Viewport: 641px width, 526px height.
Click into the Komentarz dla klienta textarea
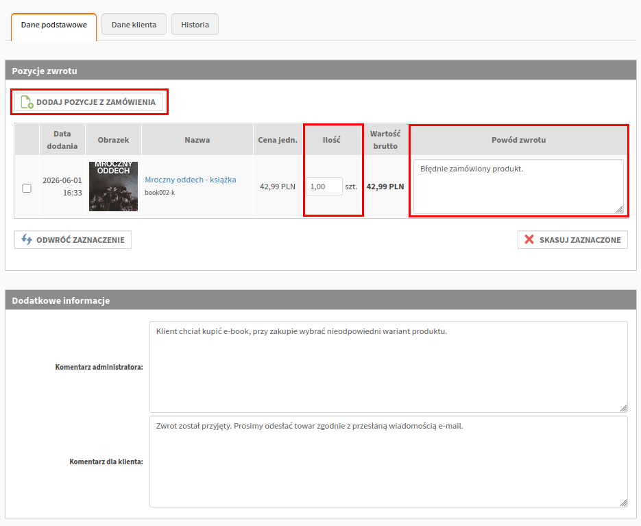[x=388, y=462]
